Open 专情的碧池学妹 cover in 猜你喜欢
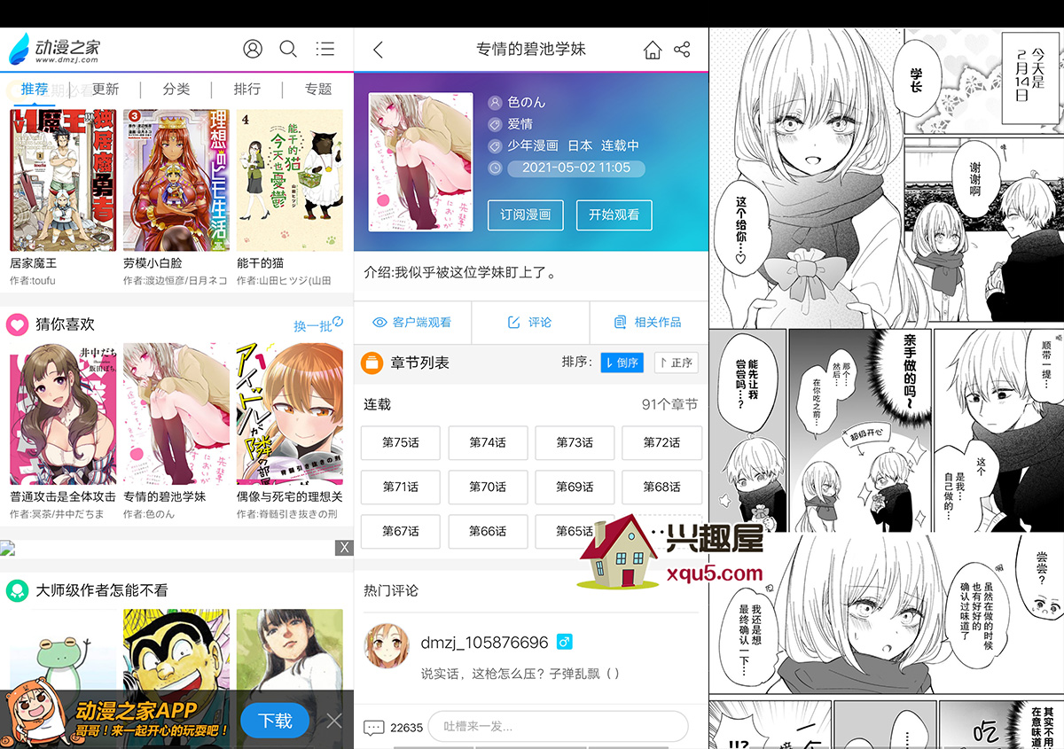The image size is (1064, 749). 176,414
